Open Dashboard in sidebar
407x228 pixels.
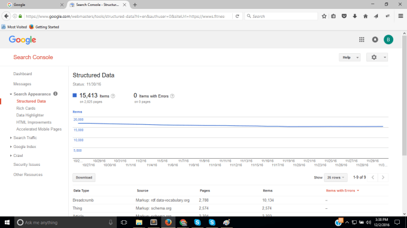pos(23,74)
